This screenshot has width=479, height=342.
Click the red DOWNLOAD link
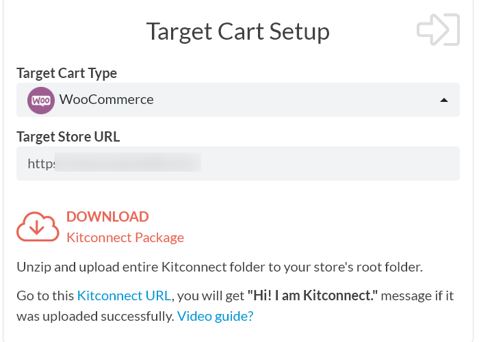(x=107, y=217)
